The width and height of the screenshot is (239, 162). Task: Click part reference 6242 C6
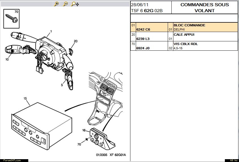tap(143, 29)
